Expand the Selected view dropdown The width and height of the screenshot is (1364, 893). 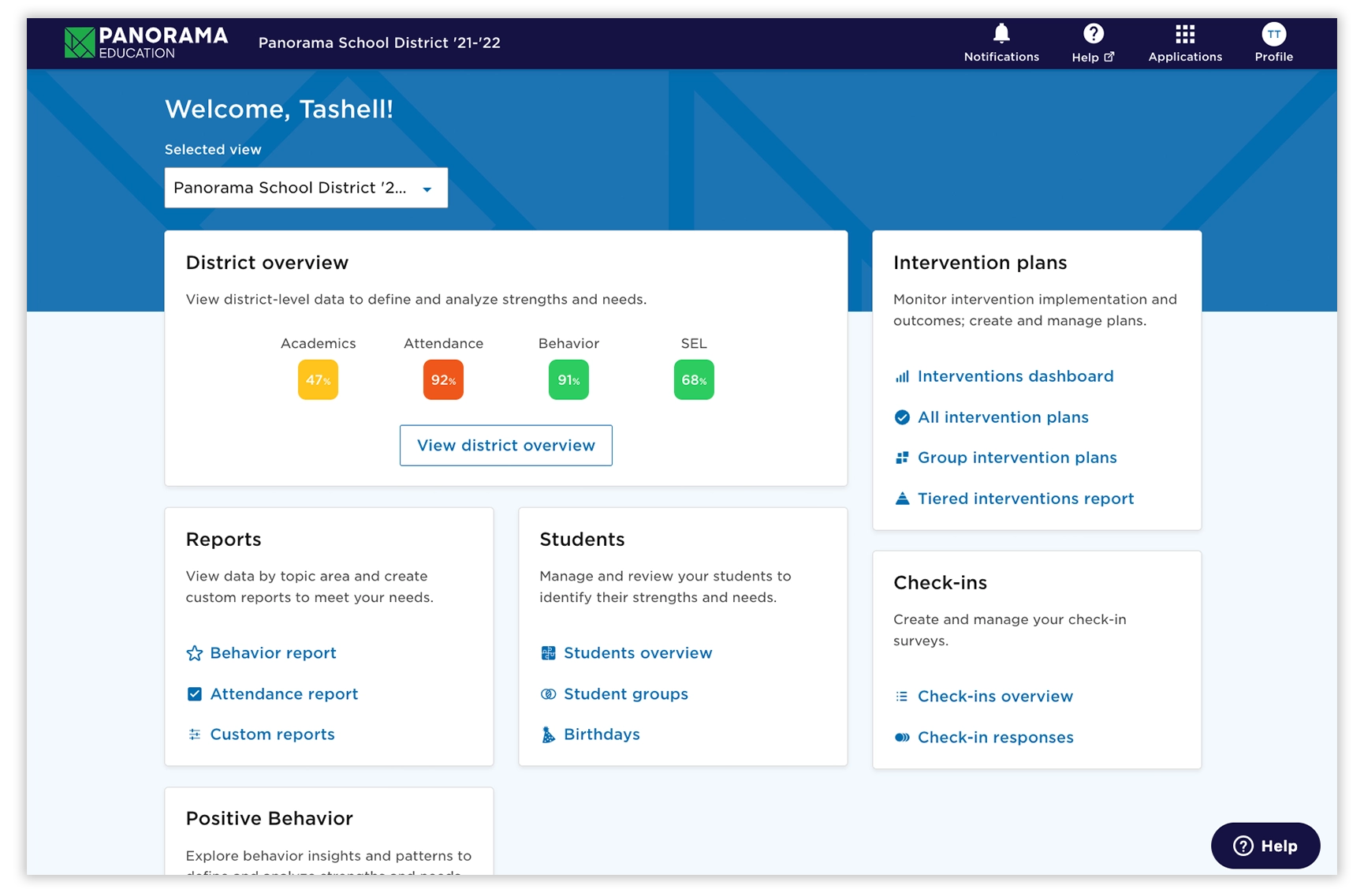click(306, 188)
